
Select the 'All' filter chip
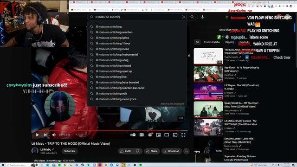(x=197, y=42)
